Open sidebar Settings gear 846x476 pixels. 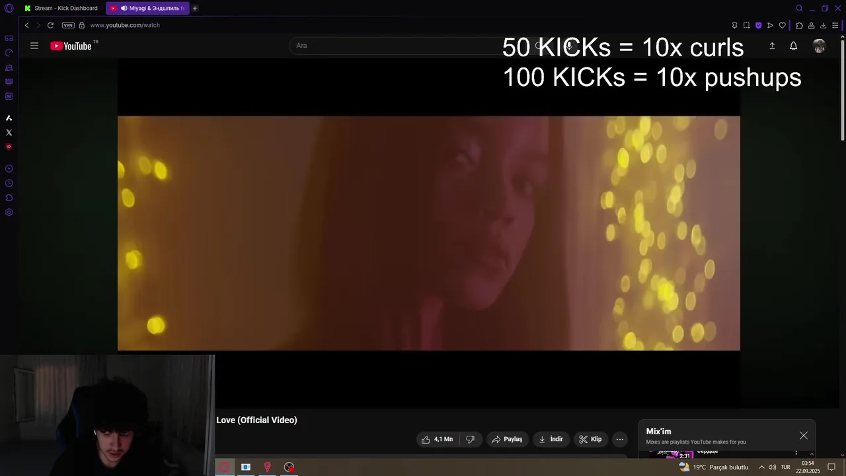click(9, 212)
